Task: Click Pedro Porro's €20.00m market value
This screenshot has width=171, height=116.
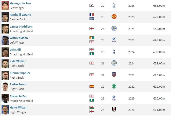Action: point(159,86)
